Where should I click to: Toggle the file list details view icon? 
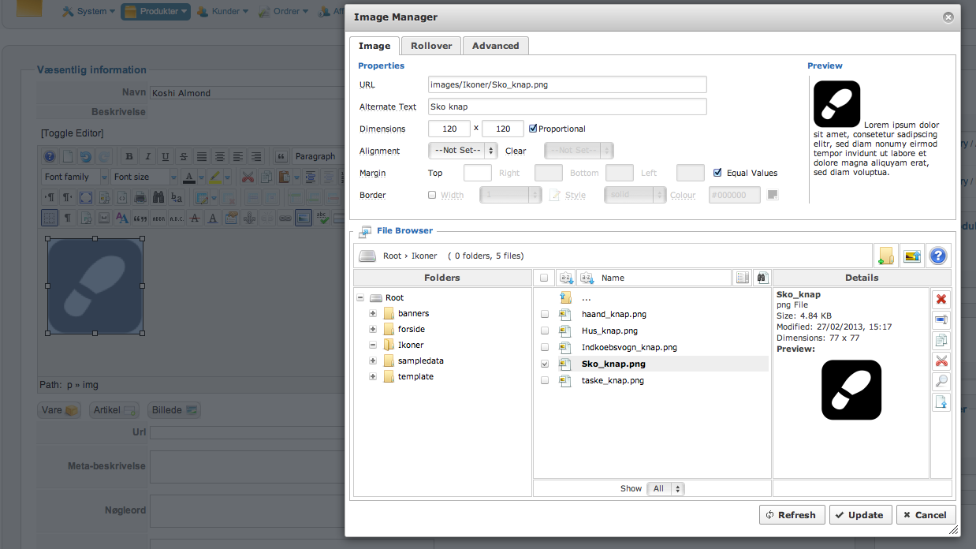(x=741, y=278)
